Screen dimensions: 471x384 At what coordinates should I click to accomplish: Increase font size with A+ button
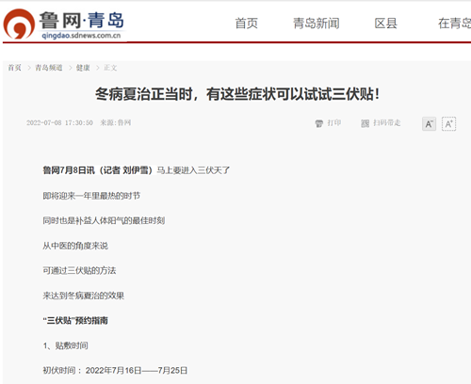[448, 124]
